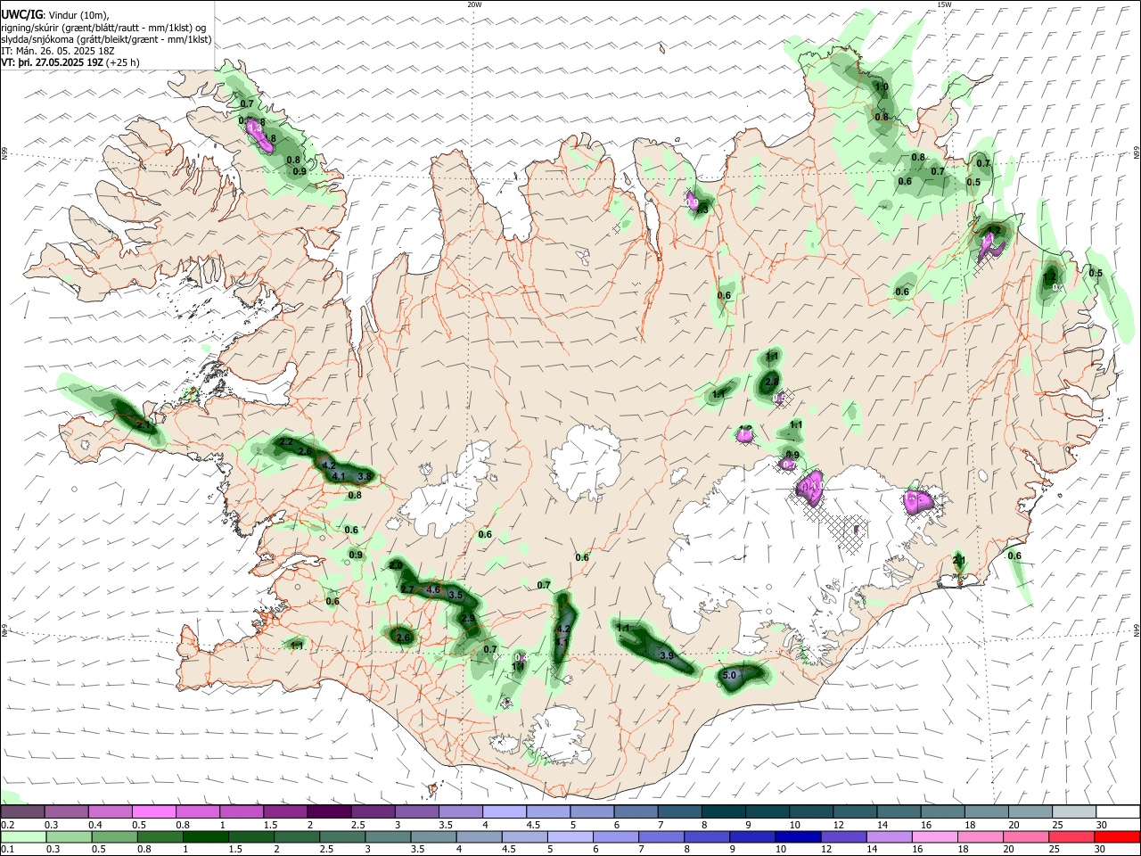Click the 0.2–0.3 mauve swatch in the upper legend row
The height and width of the screenshot is (856, 1141).
click(22, 811)
